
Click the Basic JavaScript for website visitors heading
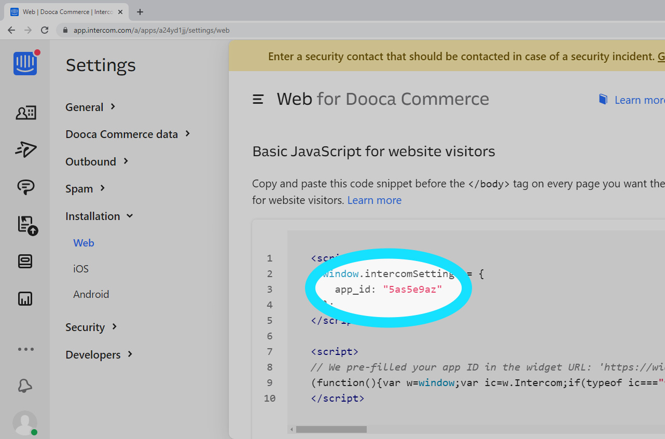pyautogui.click(x=373, y=152)
